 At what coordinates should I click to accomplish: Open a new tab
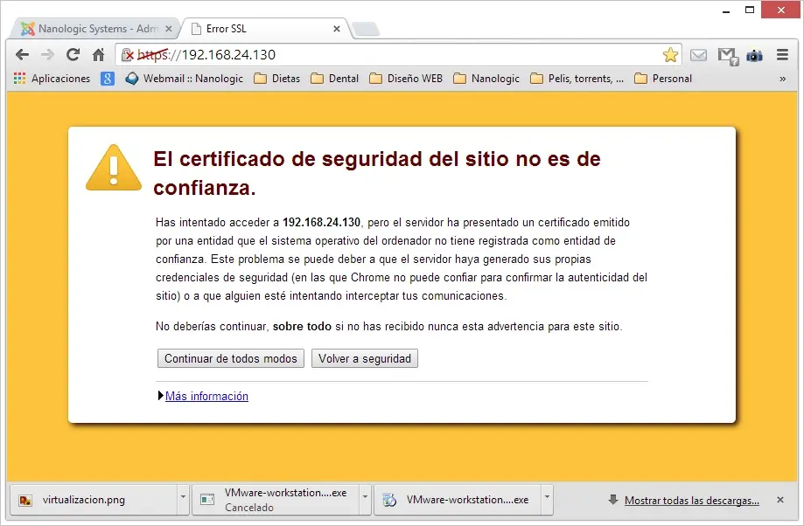point(366,29)
